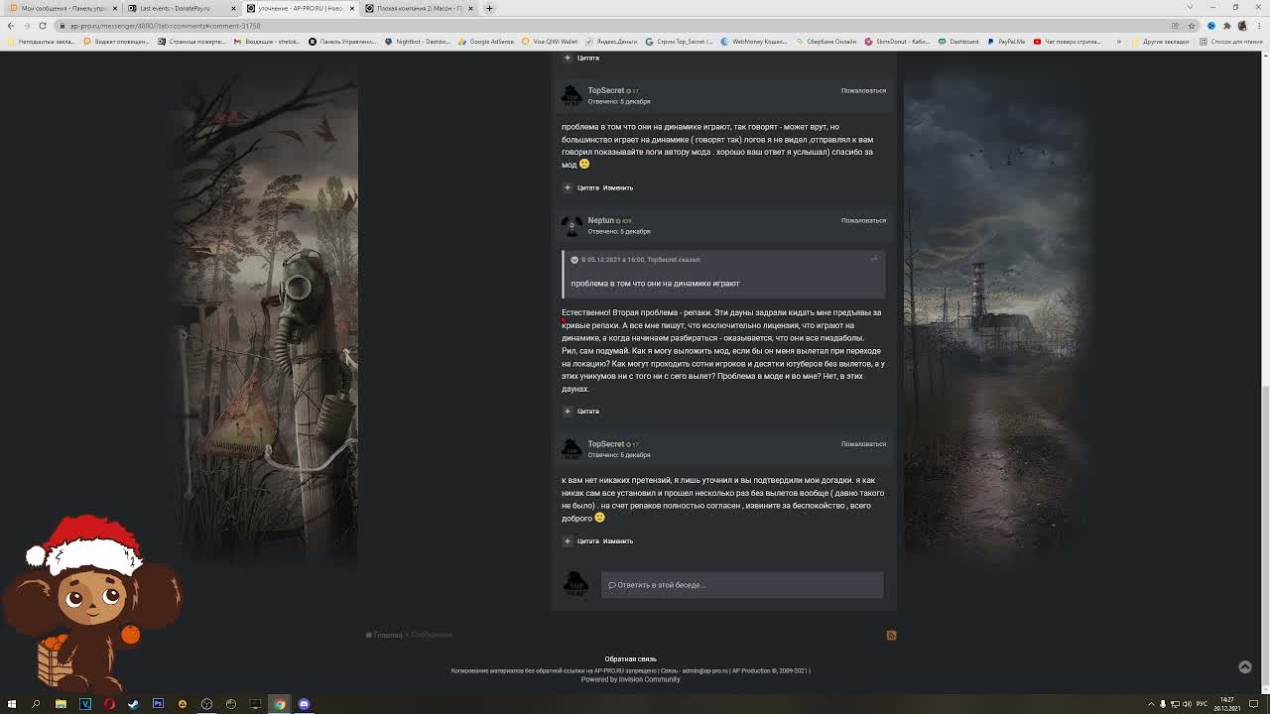Open Steam from the taskbar
The width and height of the screenshot is (1270, 714).
[x=133, y=704]
